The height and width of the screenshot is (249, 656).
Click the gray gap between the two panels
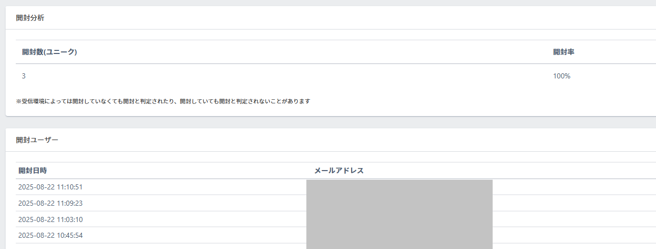click(x=326, y=122)
